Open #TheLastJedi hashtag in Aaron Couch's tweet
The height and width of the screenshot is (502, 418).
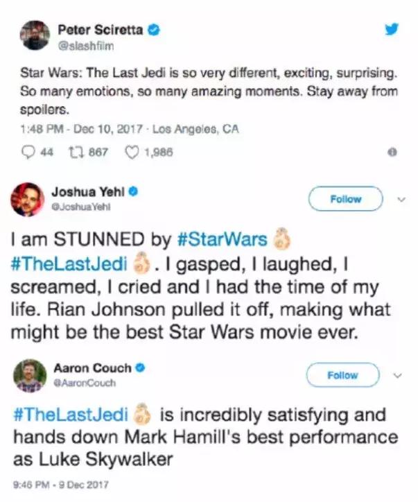click(71, 416)
